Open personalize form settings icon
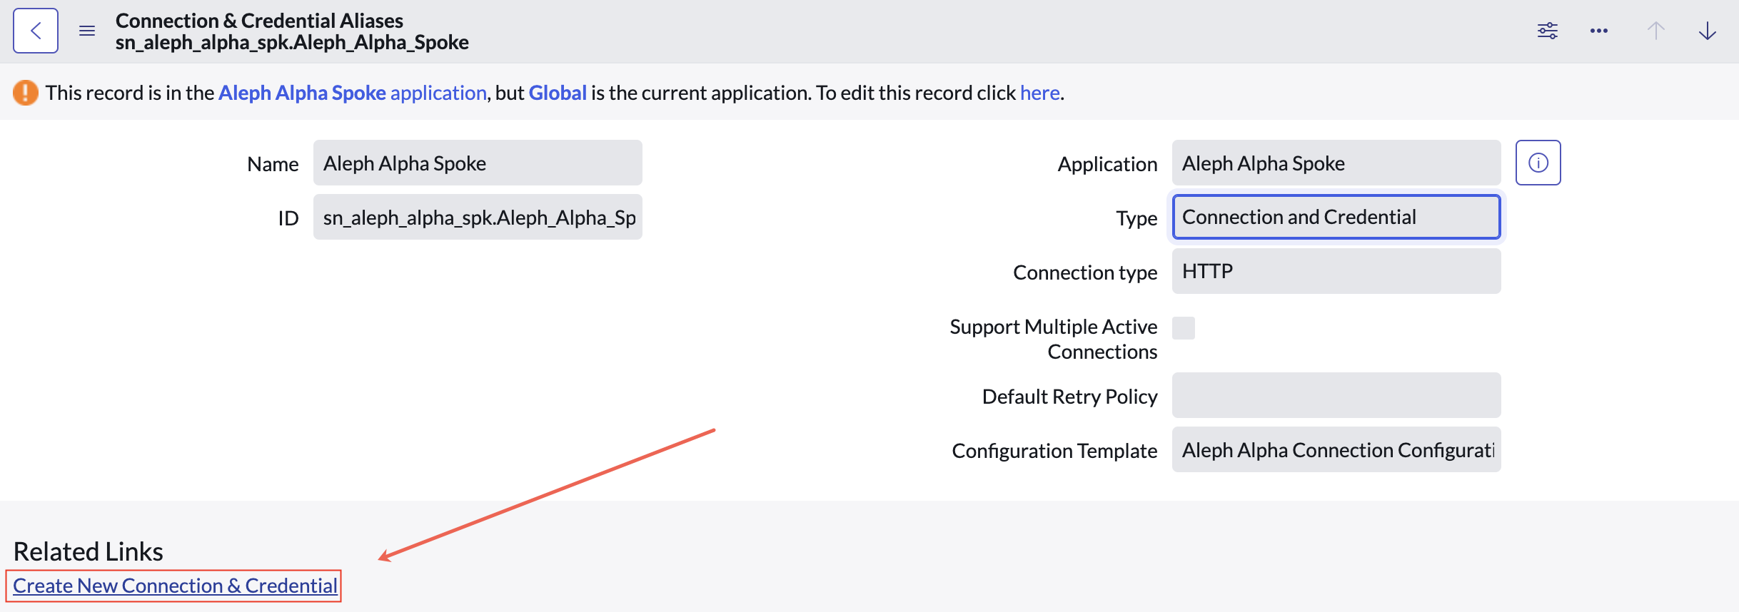Screen dimensions: 1739x612 point(1548,31)
